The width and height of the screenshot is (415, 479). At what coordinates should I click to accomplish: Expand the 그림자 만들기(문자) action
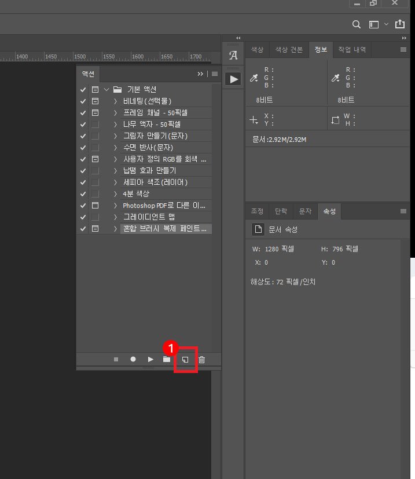pos(115,136)
